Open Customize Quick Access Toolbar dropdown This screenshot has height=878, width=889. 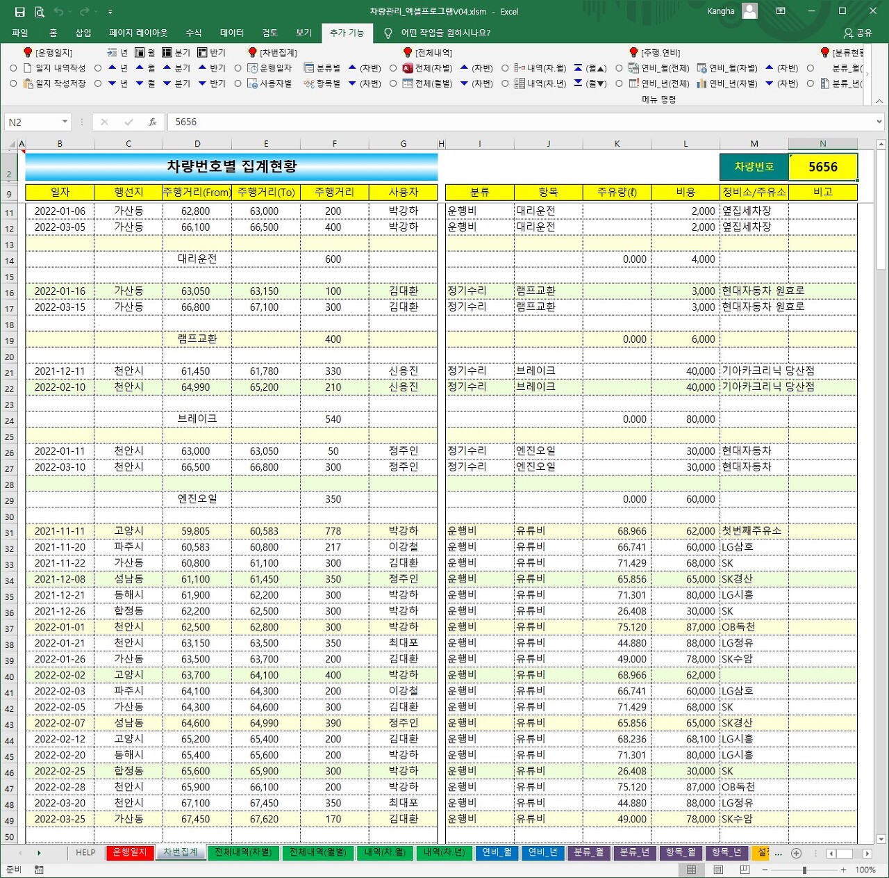[110, 12]
